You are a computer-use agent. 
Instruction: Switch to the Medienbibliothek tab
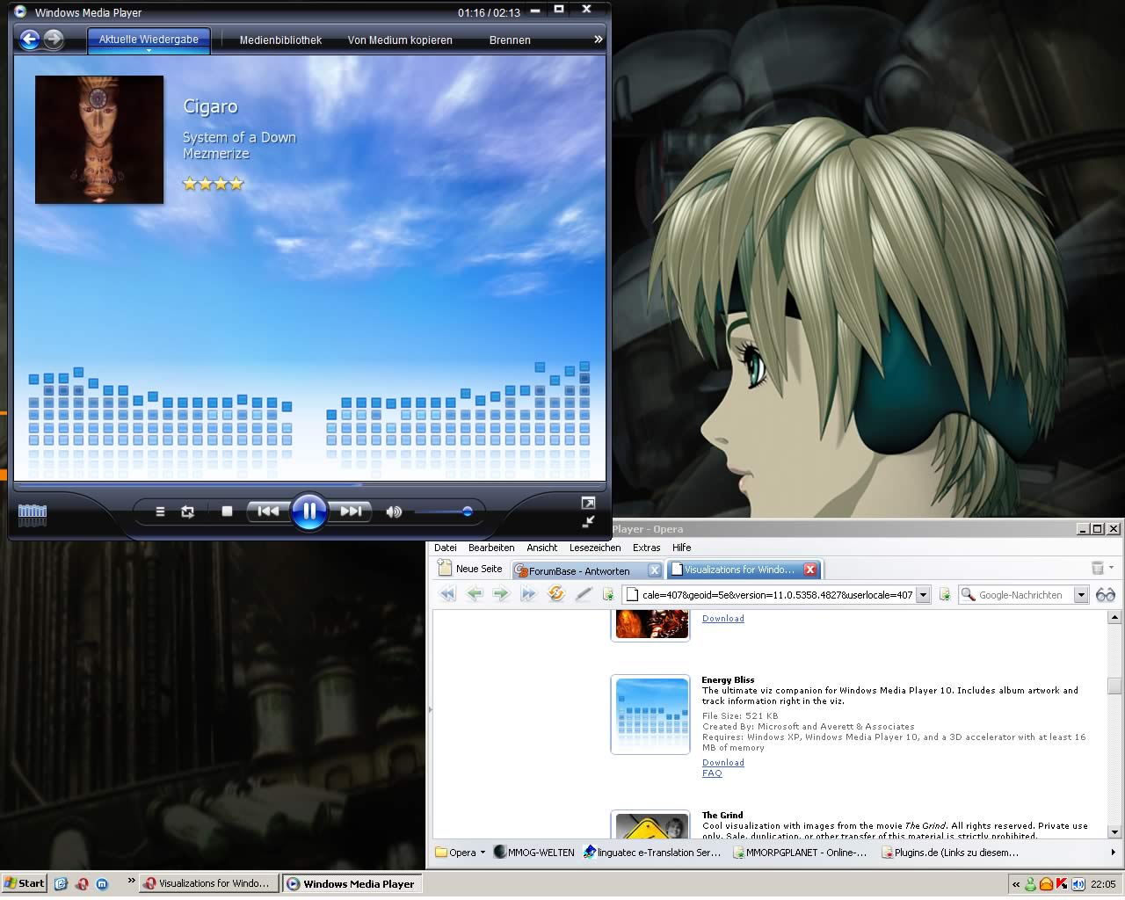point(280,40)
